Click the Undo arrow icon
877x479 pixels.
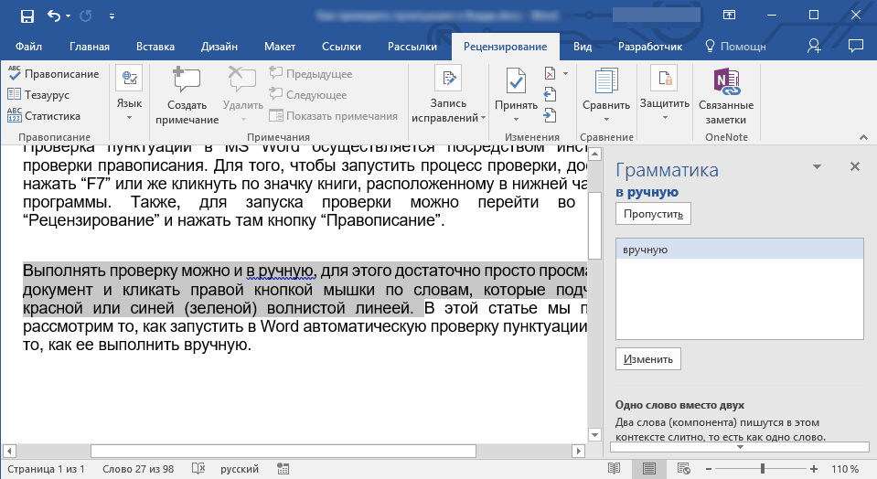pos(54,16)
